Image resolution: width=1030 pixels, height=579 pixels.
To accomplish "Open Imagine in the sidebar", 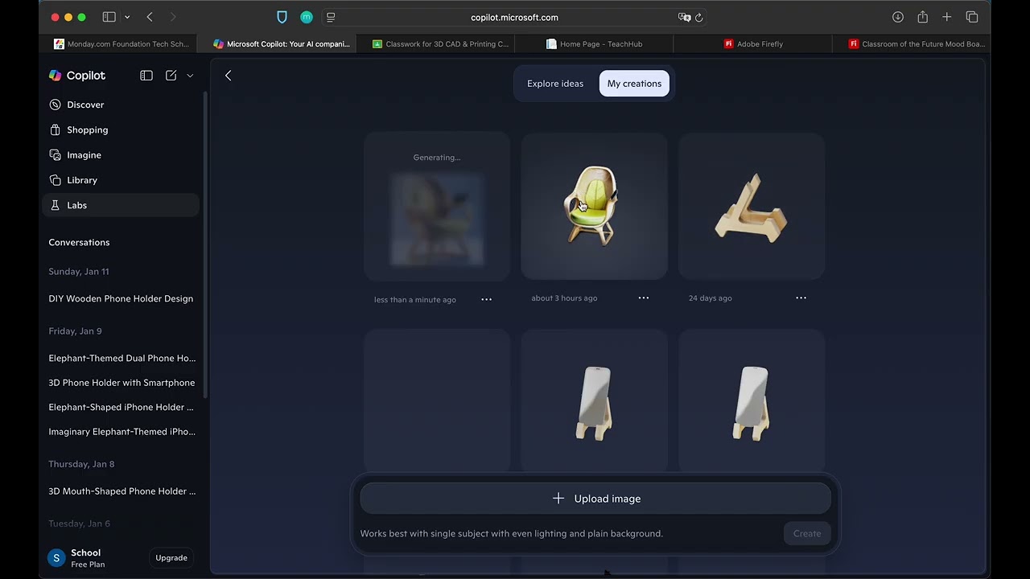I will (121, 154).
